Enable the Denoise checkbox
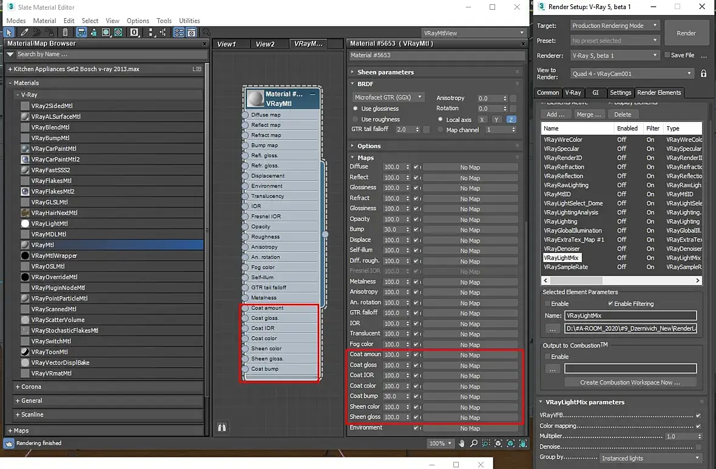The height and width of the screenshot is (469, 716). pos(698,447)
